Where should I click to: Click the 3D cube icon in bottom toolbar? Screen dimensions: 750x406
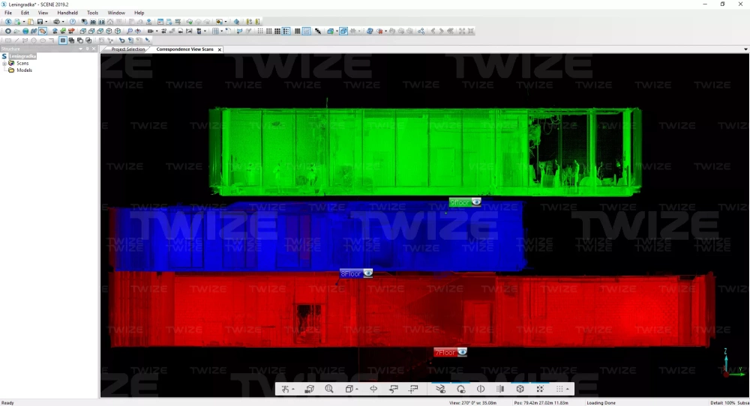click(x=520, y=389)
